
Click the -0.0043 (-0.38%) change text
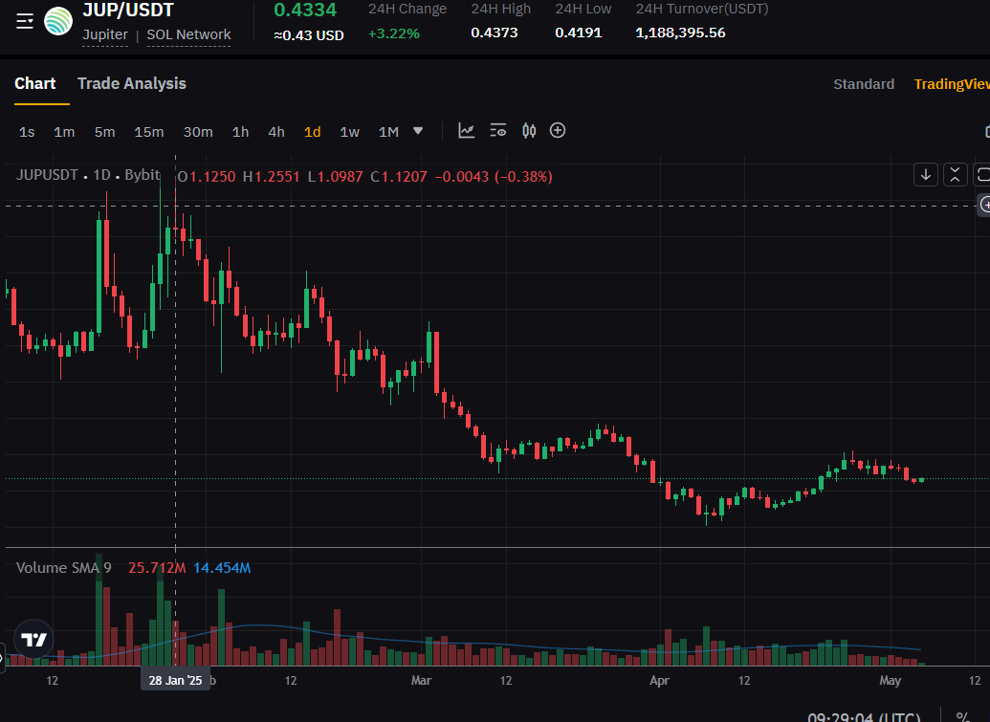(x=494, y=176)
